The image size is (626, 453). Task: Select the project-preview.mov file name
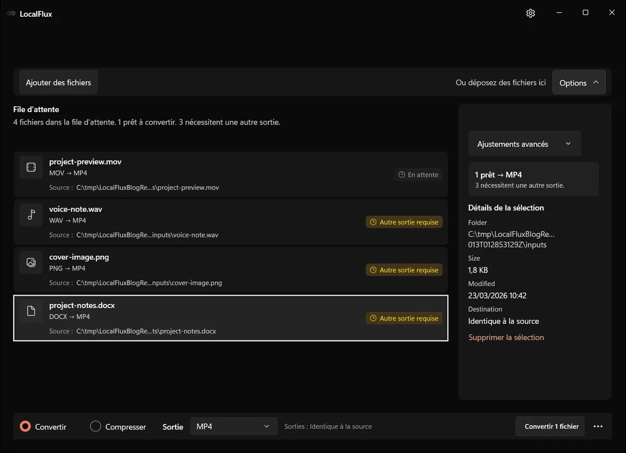[86, 162]
